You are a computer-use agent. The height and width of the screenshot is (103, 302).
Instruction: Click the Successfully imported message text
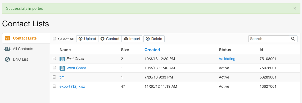pyautogui.click(x=25, y=8)
